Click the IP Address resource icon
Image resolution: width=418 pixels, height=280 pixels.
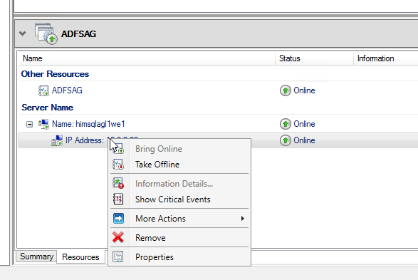pos(57,140)
